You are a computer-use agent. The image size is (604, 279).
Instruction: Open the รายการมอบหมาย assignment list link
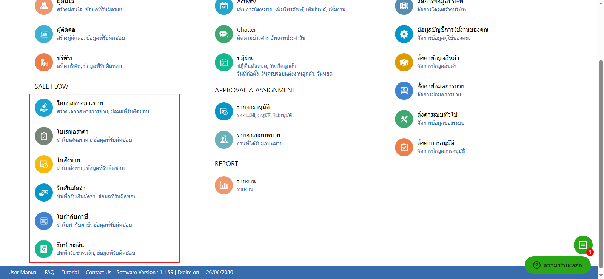point(259,136)
